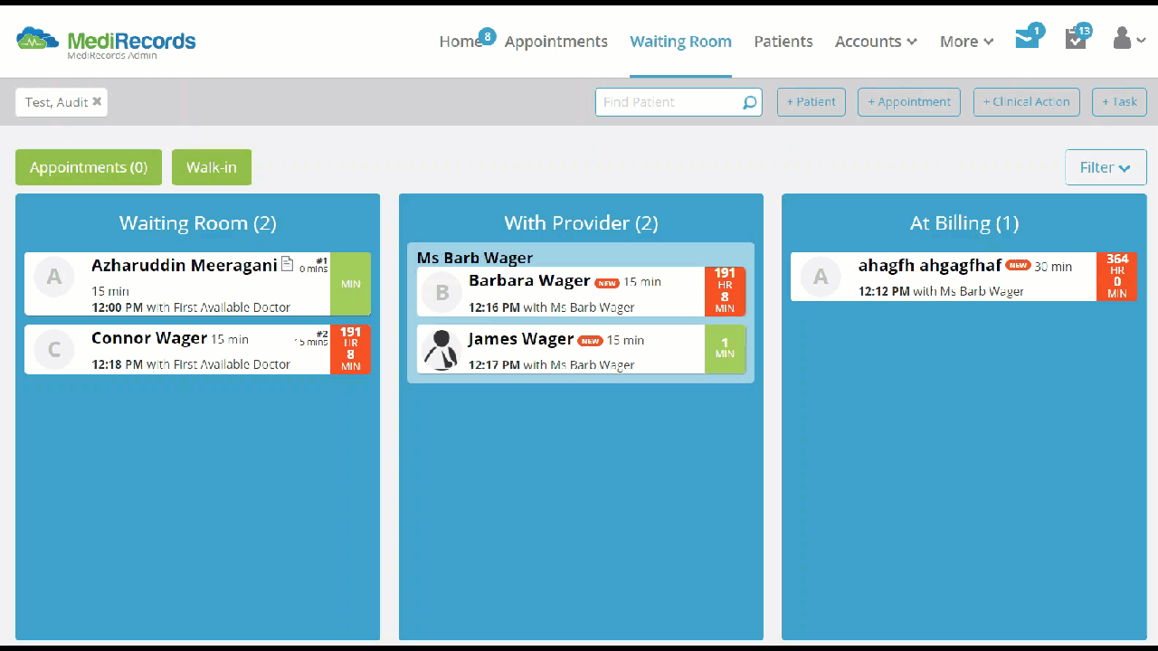Expand the More menu

966,42
